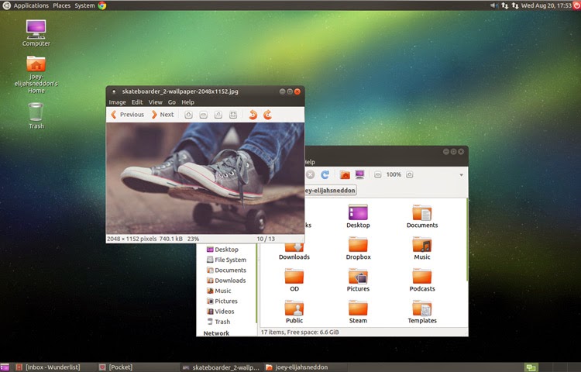This screenshot has width=581, height=372.
Task: Go to Home folder via toolbar icon
Action: (345, 174)
